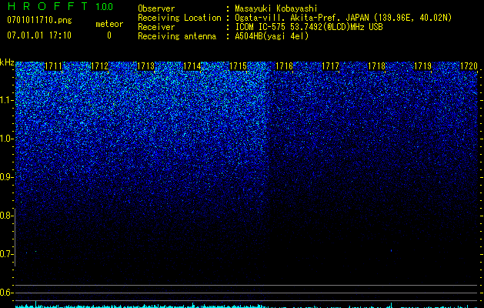Viewport: 484px width, 308px height.
Task: Click the 1716 time marker
Action: 284,66
